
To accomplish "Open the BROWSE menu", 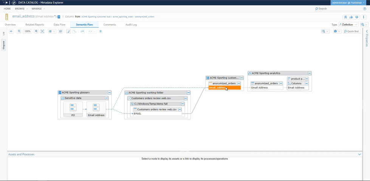I will pos(21,9).
